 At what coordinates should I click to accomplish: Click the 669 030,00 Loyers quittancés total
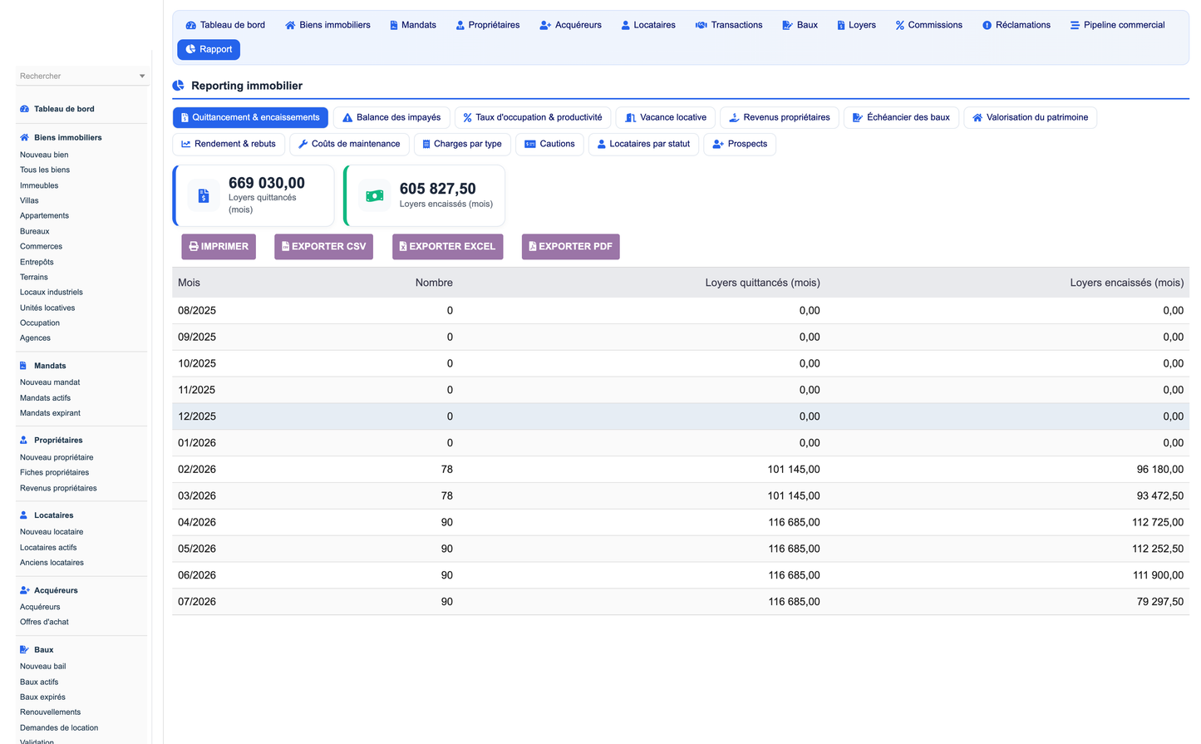(x=267, y=183)
